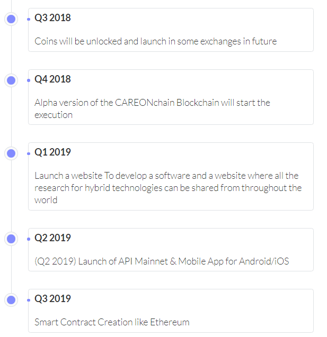Click the Q3 2018 timeline circle marker
Screen dimensions: 327x337
[11, 19]
